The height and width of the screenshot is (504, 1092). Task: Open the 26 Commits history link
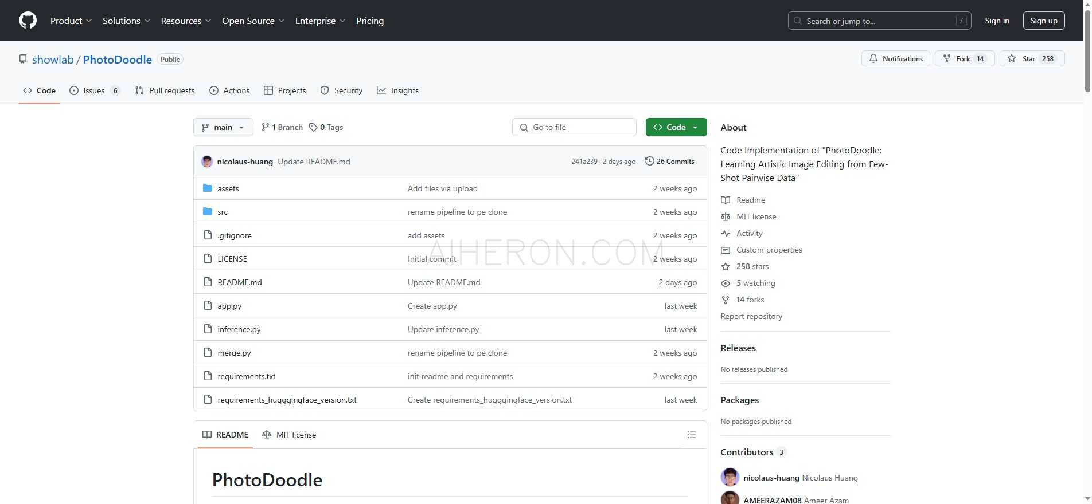(670, 162)
